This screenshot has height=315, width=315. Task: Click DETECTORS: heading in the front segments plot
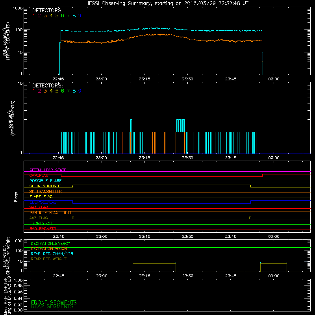point(48,11)
